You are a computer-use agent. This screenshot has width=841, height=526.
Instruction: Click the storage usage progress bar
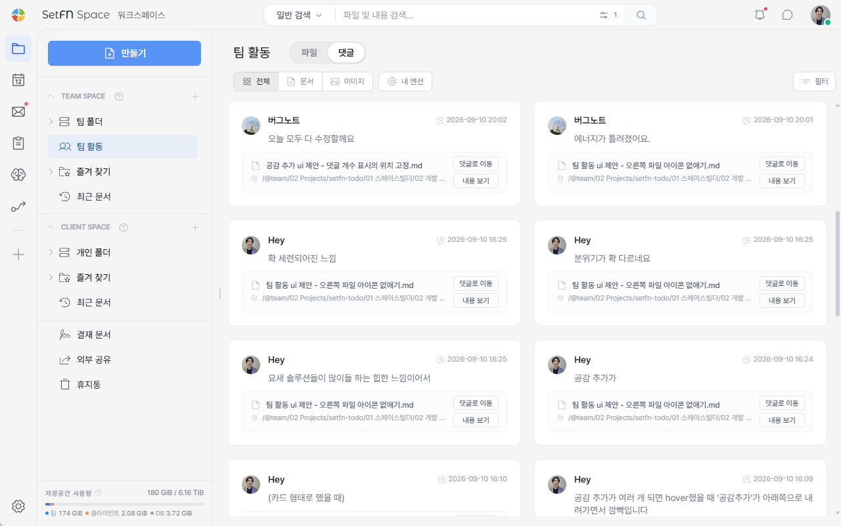[124, 504]
